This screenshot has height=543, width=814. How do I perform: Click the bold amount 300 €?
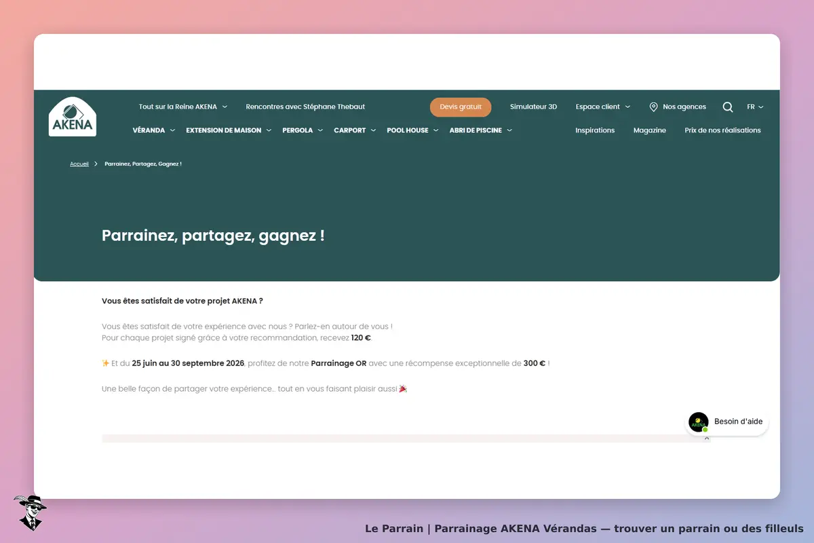click(x=535, y=364)
